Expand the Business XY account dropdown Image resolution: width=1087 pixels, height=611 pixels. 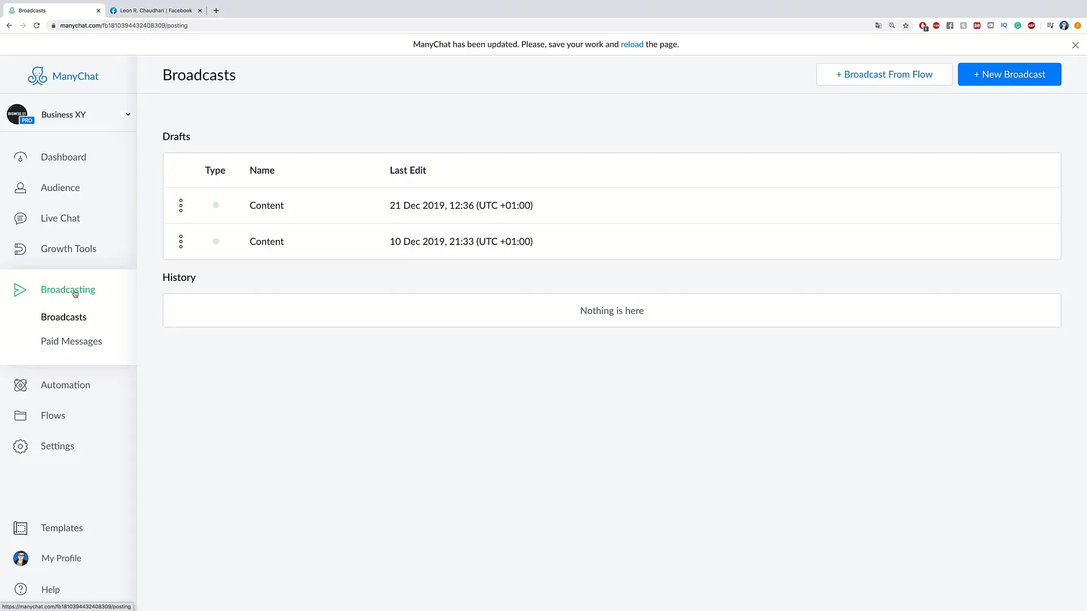[128, 114]
